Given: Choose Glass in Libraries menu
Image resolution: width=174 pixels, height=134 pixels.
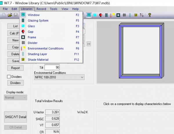Looking at the screenshot, I should click(51, 26).
